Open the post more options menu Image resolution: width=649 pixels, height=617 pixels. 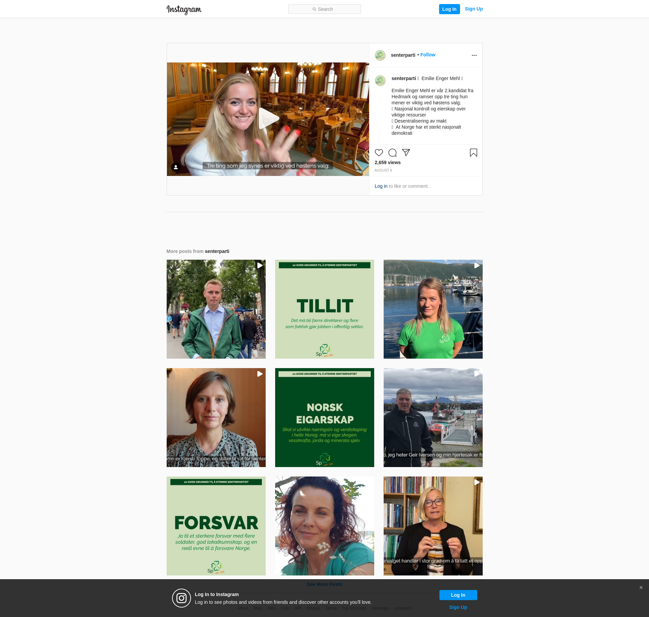coord(474,55)
